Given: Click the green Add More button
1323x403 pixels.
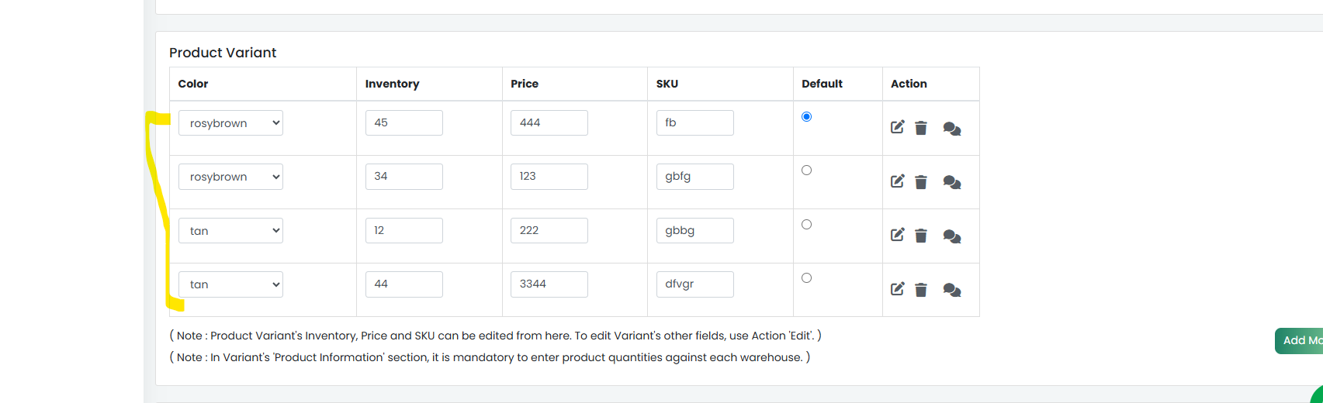Looking at the screenshot, I should click(x=1300, y=341).
